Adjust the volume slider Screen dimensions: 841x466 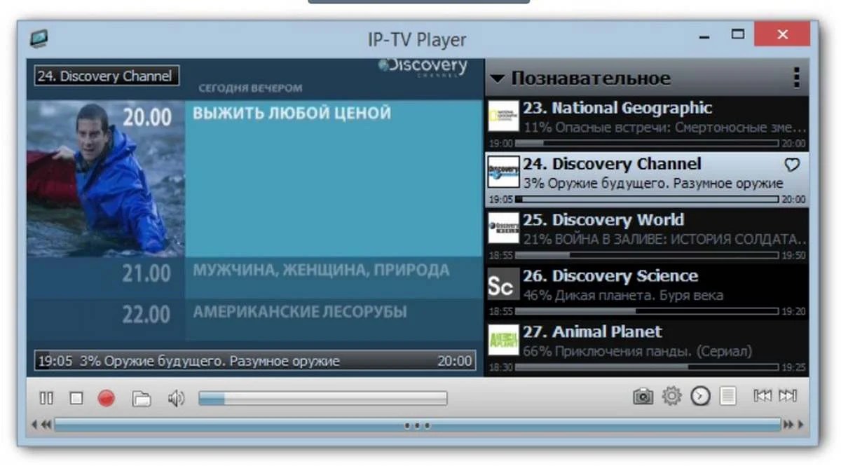[322, 398]
